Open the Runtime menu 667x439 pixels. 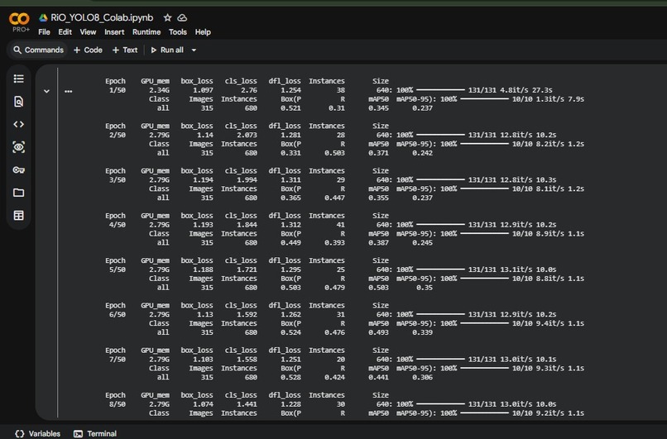(x=146, y=32)
